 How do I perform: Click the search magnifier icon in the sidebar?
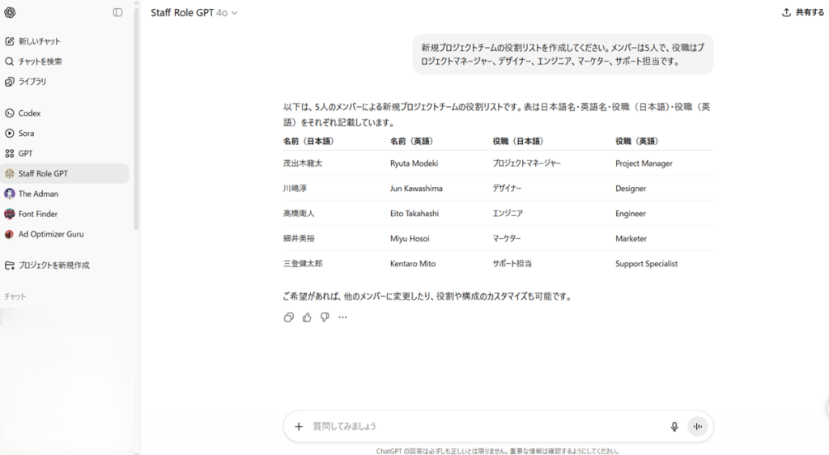10,62
